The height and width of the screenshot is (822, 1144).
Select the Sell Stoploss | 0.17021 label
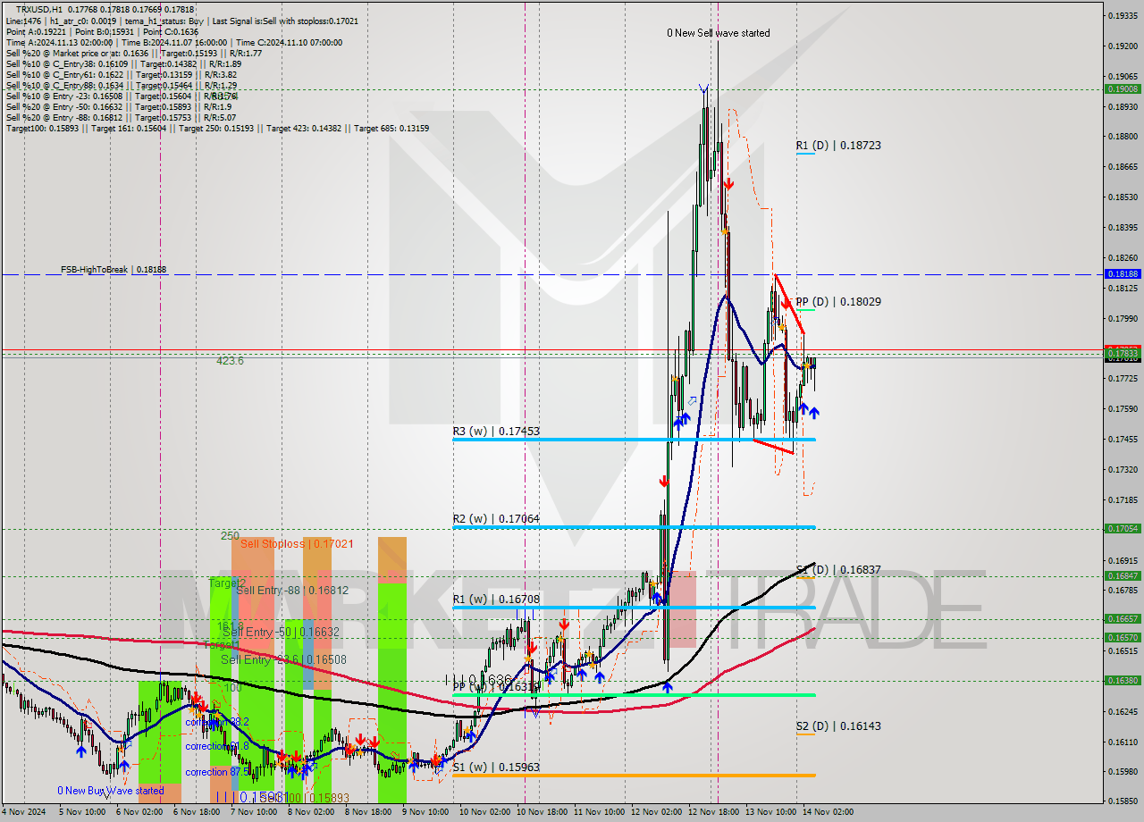tap(297, 543)
